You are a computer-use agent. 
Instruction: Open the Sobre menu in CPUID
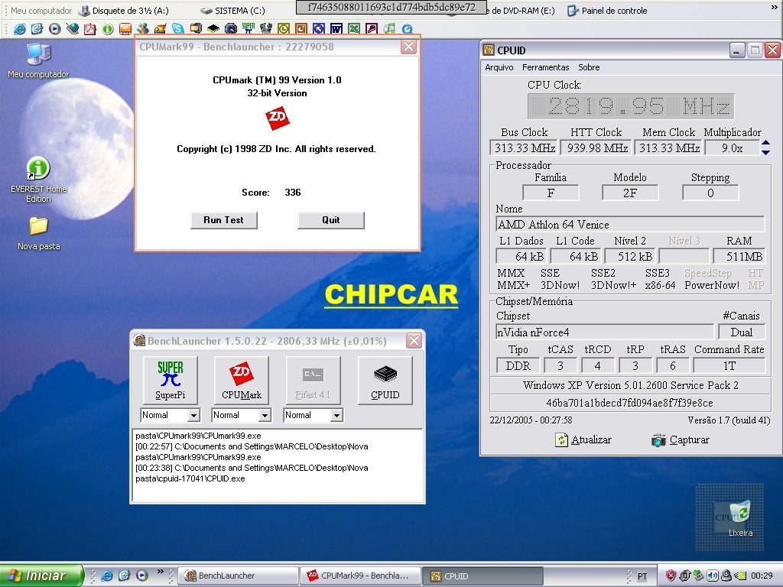pyautogui.click(x=589, y=67)
